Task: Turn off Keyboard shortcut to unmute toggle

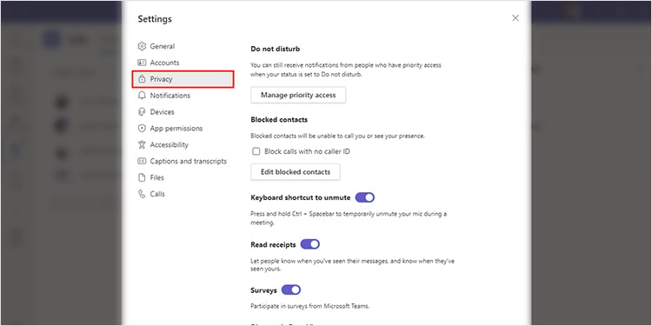Action: click(364, 197)
